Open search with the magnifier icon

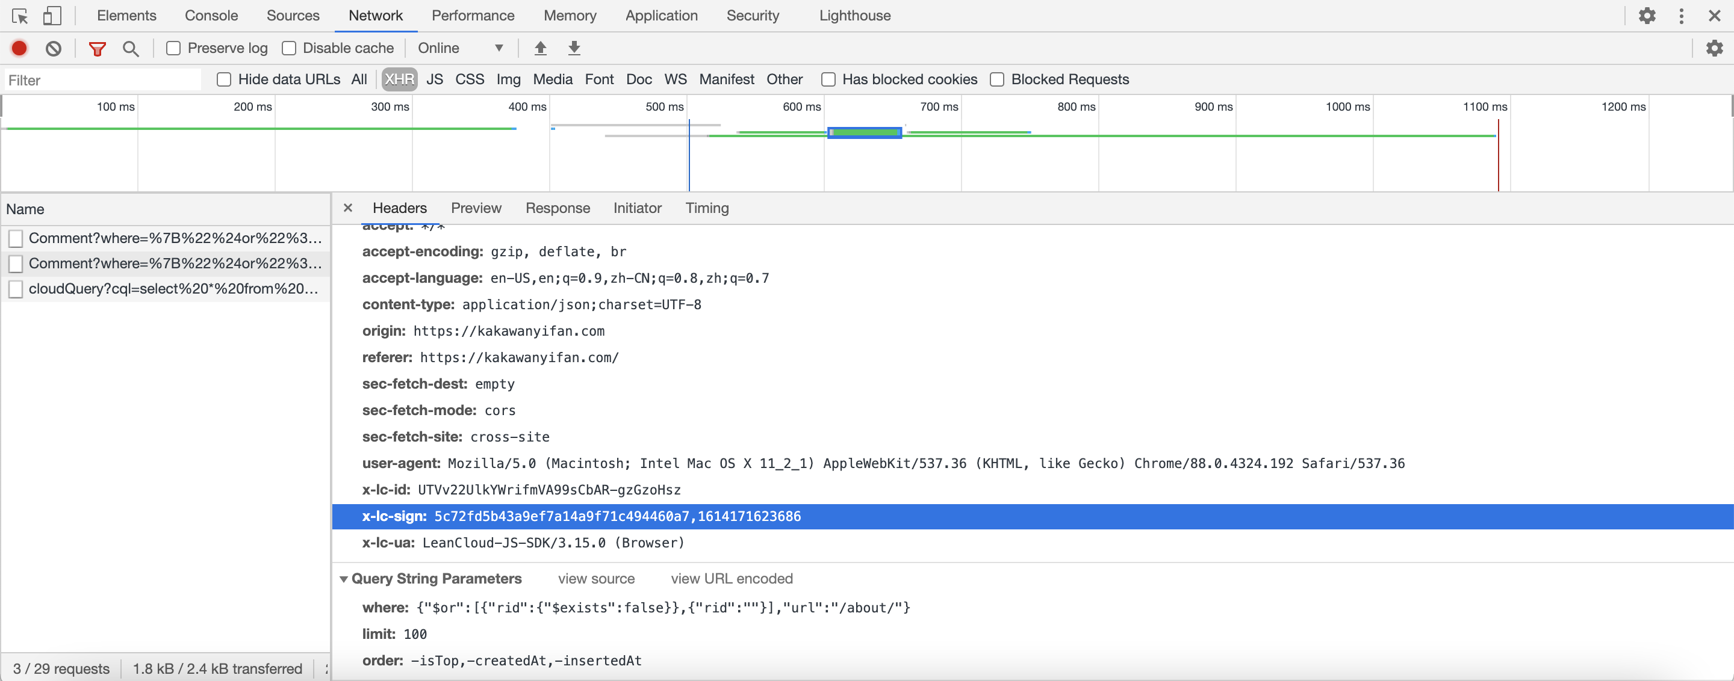131,48
